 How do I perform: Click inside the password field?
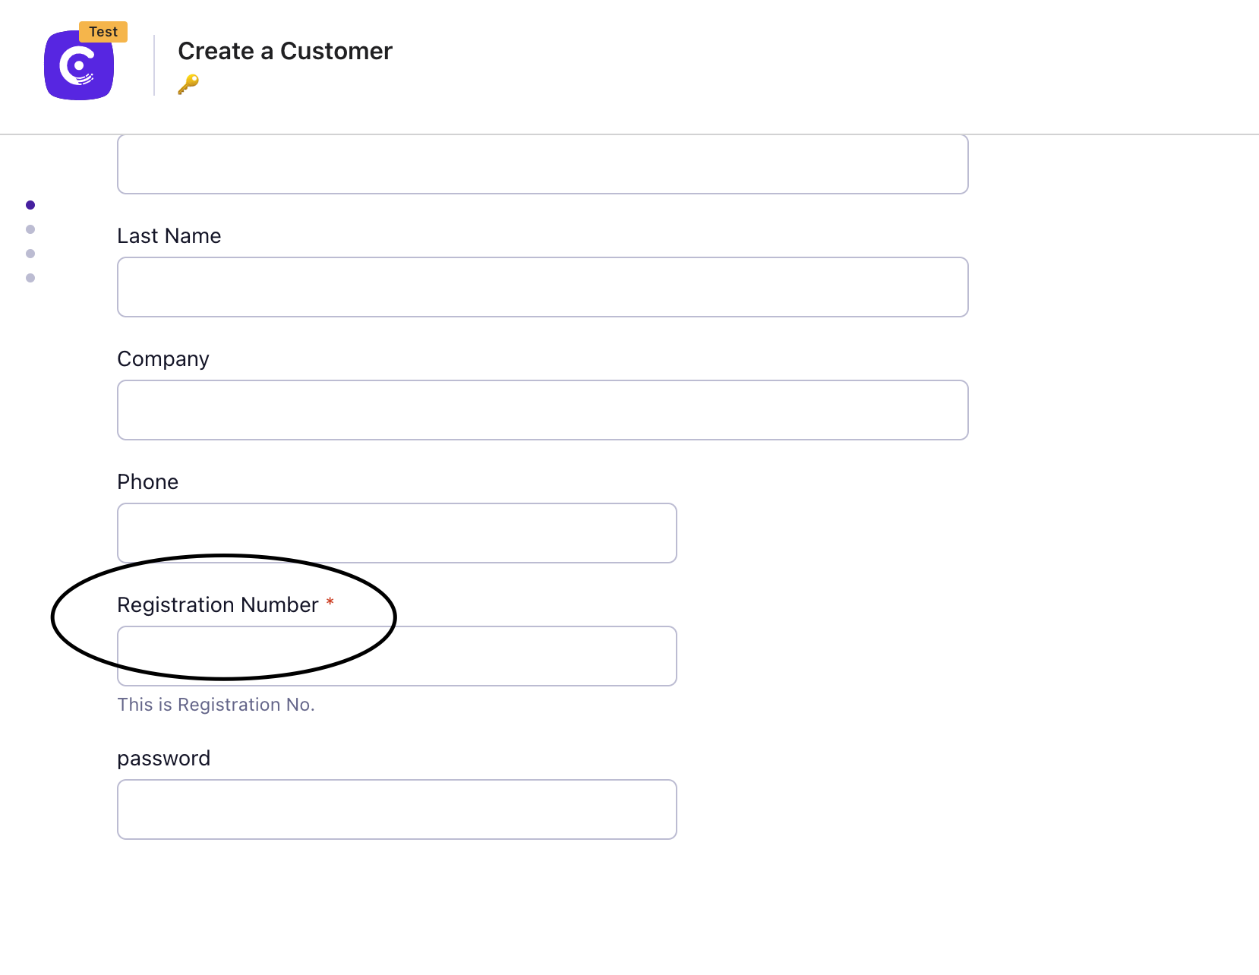(396, 809)
